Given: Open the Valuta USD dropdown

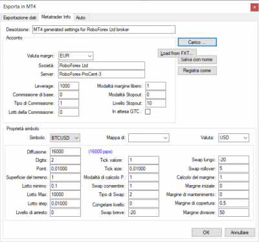Looking at the screenshot, I should pos(234,138).
